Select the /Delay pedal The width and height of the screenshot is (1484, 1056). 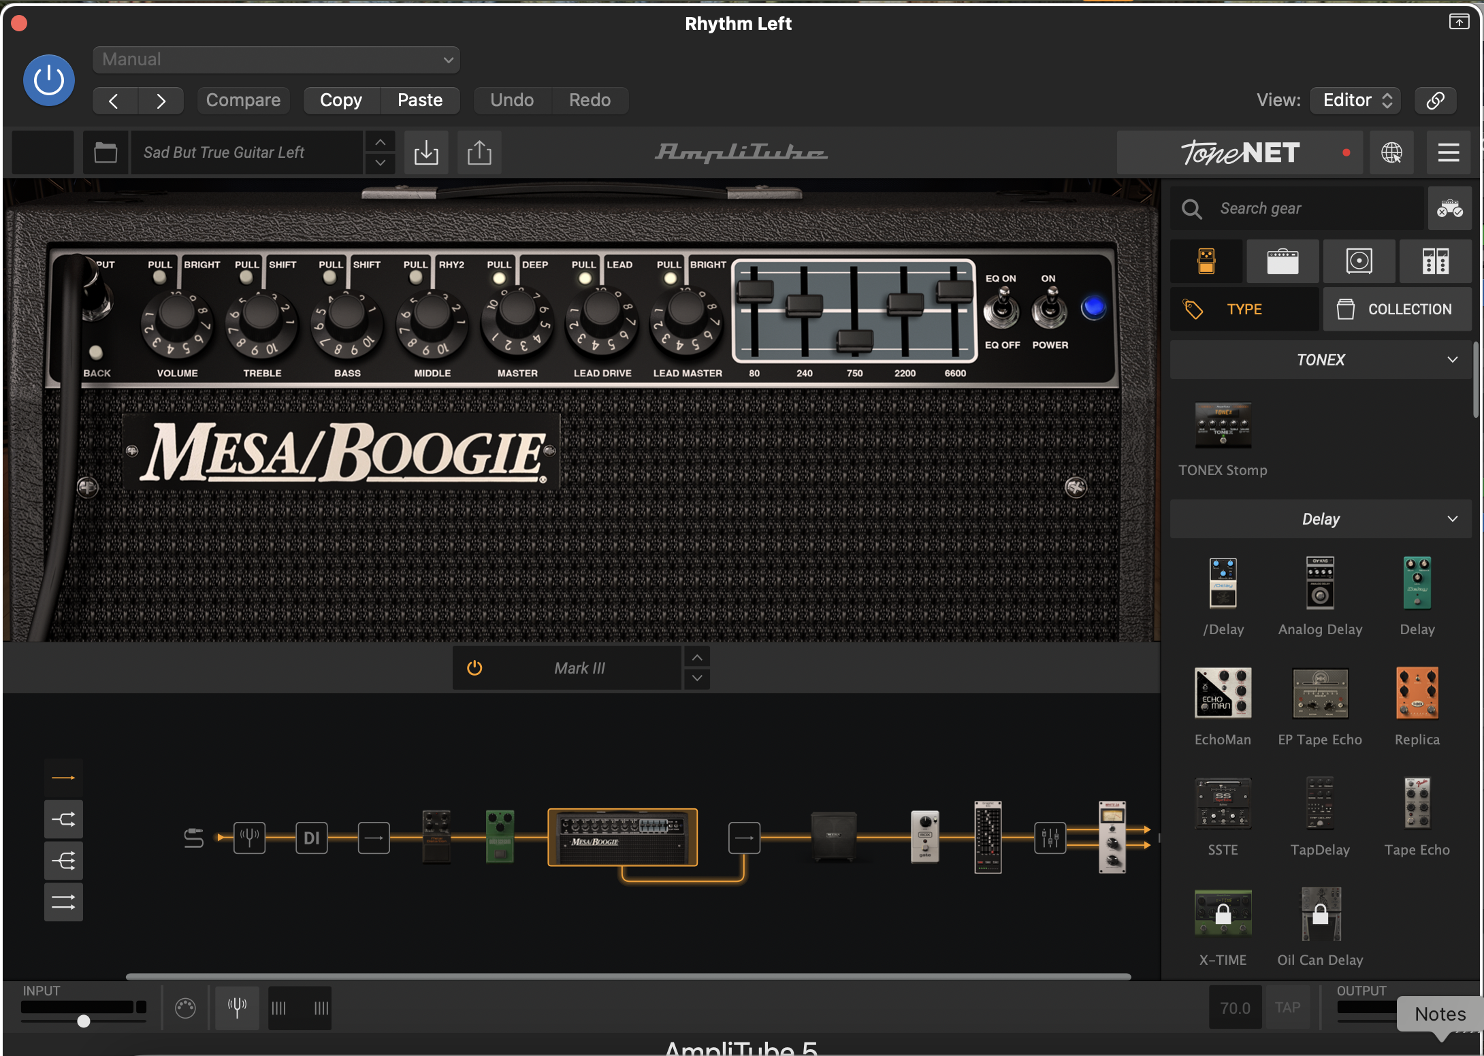[1223, 582]
